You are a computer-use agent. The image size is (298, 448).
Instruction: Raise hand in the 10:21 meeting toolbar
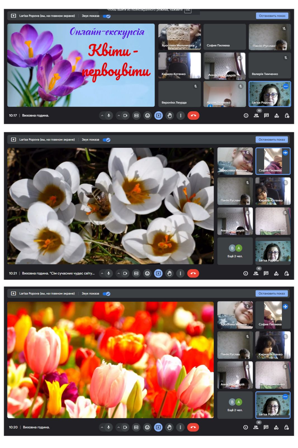pyautogui.click(x=169, y=273)
